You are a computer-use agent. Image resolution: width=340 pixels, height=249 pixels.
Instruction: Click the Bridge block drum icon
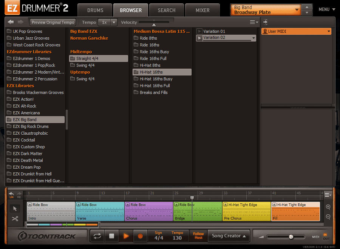click(176, 204)
